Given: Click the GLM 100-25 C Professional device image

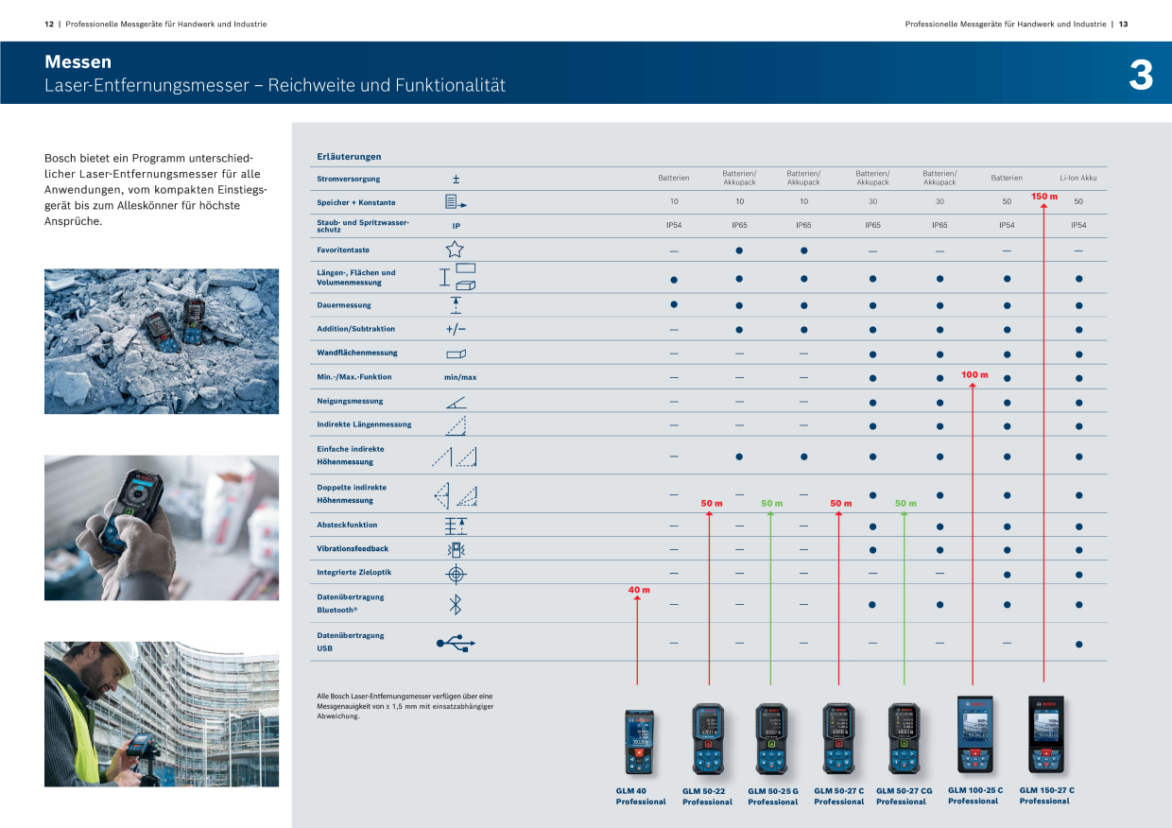Looking at the screenshot, I should click(974, 734).
